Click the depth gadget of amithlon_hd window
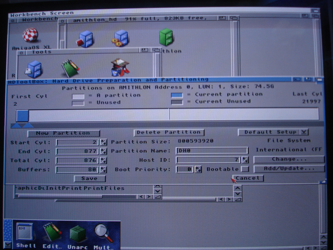 234,18
